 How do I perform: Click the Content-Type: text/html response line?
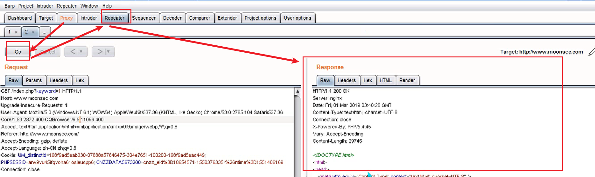(x=355, y=112)
